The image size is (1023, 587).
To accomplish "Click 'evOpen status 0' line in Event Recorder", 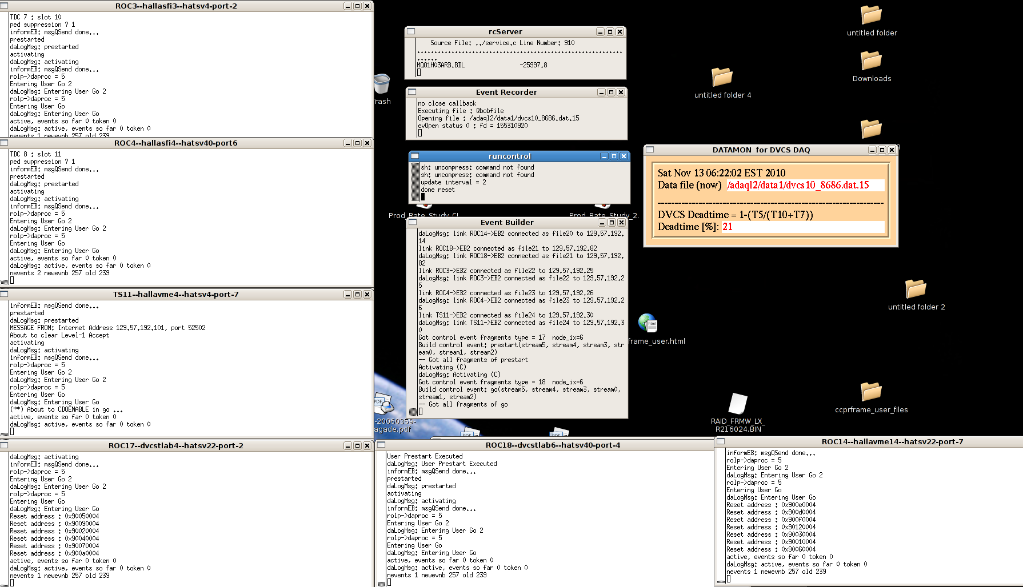I will (x=473, y=126).
